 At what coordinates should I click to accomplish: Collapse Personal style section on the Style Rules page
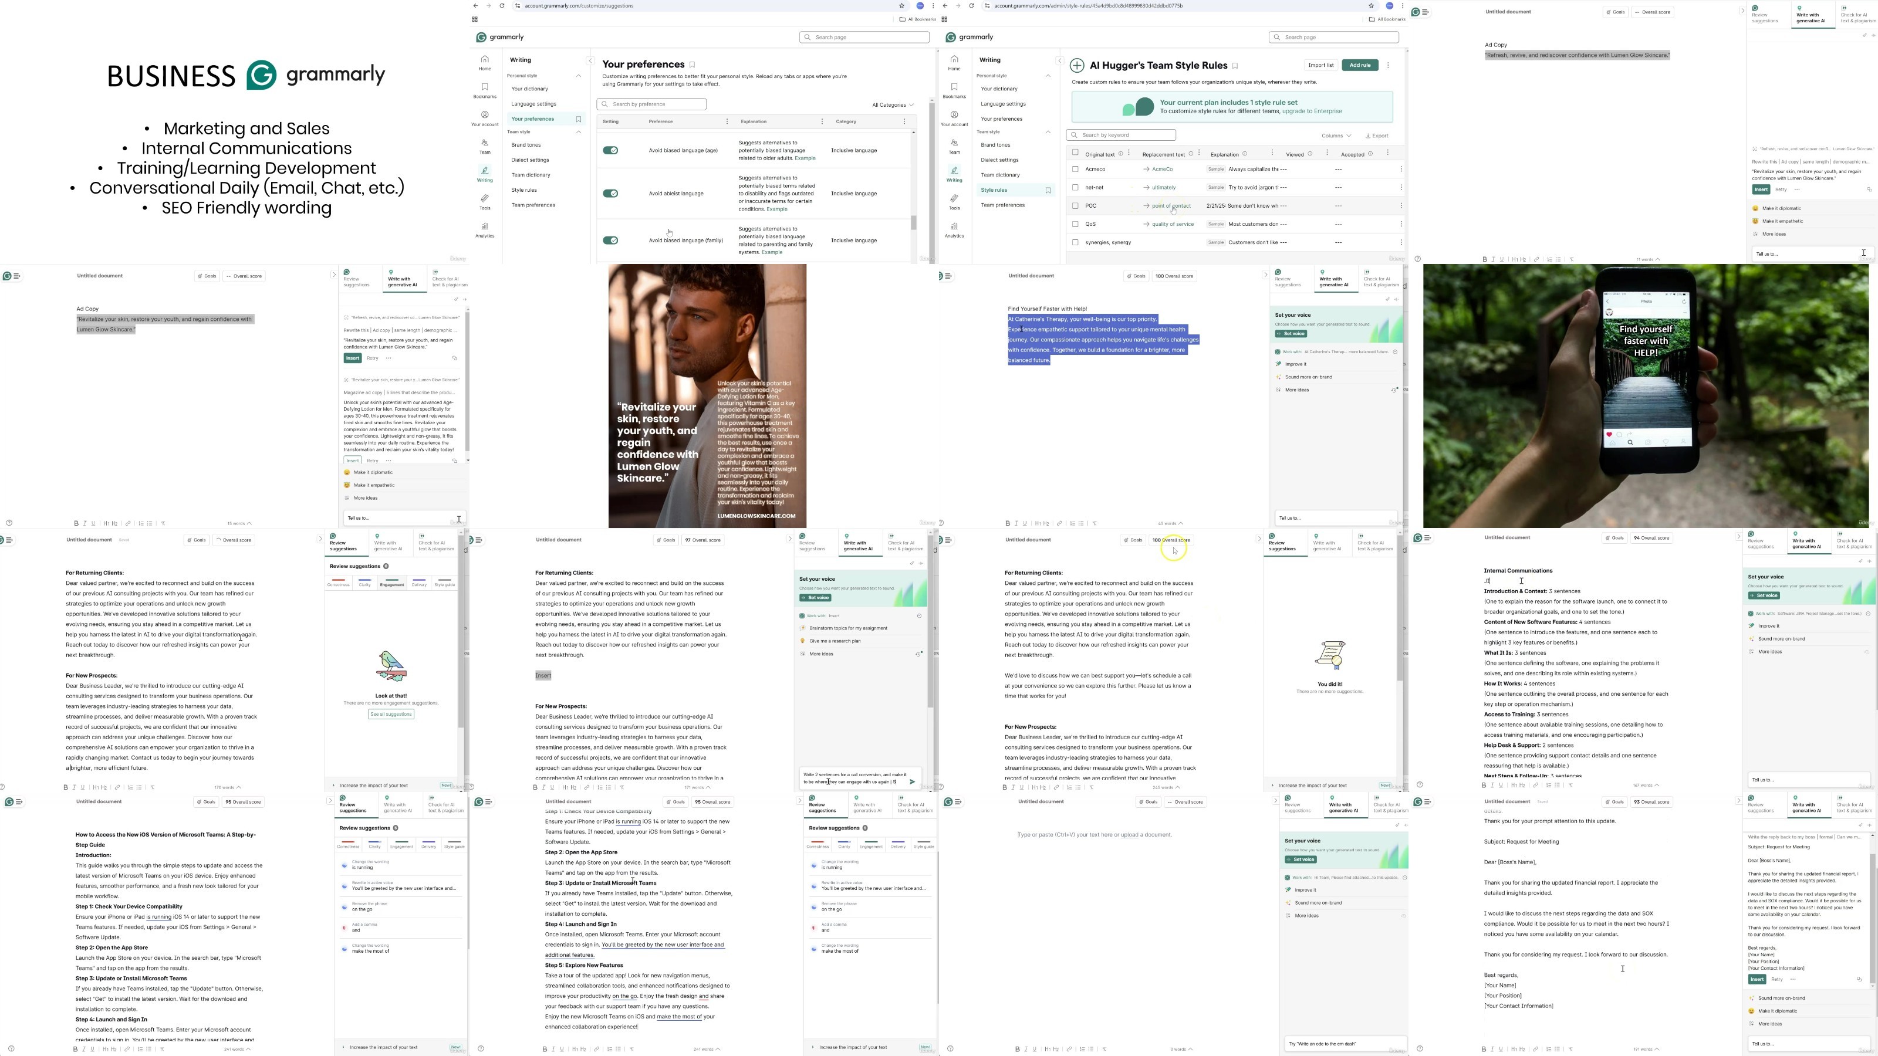1048,76
